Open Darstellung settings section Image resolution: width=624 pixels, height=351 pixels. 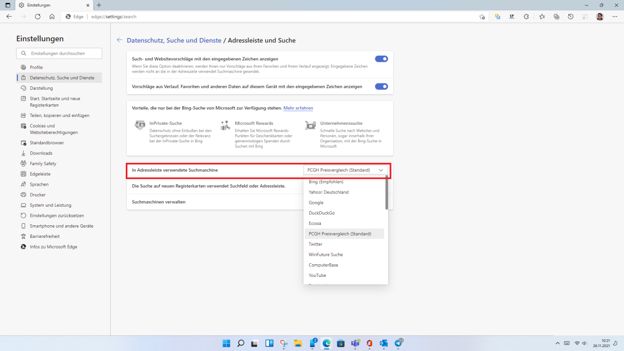click(x=59, y=88)
